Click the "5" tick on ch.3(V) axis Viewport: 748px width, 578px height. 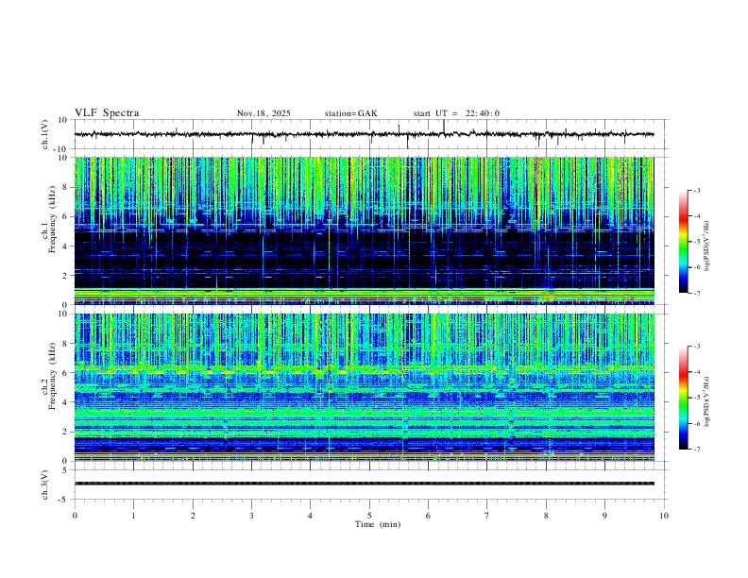point(65,470)
